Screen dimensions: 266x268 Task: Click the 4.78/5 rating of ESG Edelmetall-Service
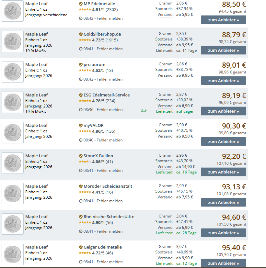pos(98,101)
